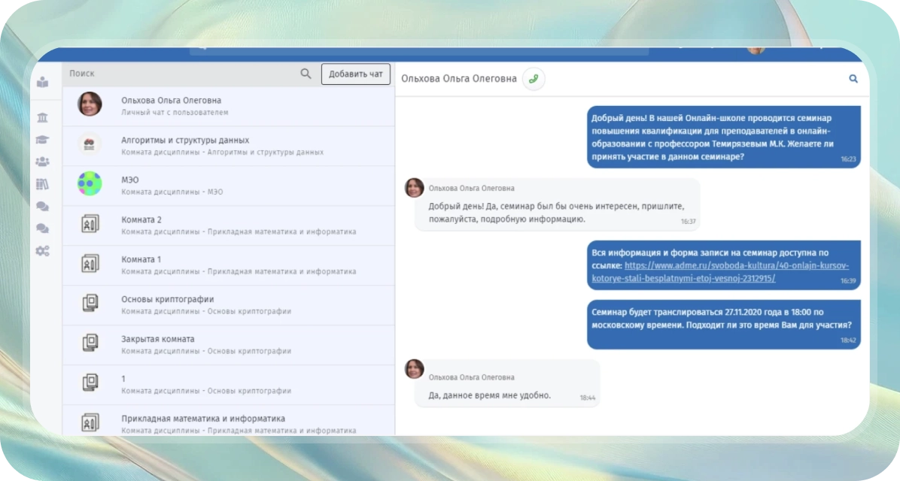Click the Комната 1 room icon
Image resolution: width=900 pixels, height=481 pixels.
pyautogui.click(x=90, y=263)
